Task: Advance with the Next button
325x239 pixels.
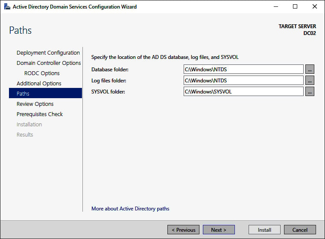Action: (219, 230)
